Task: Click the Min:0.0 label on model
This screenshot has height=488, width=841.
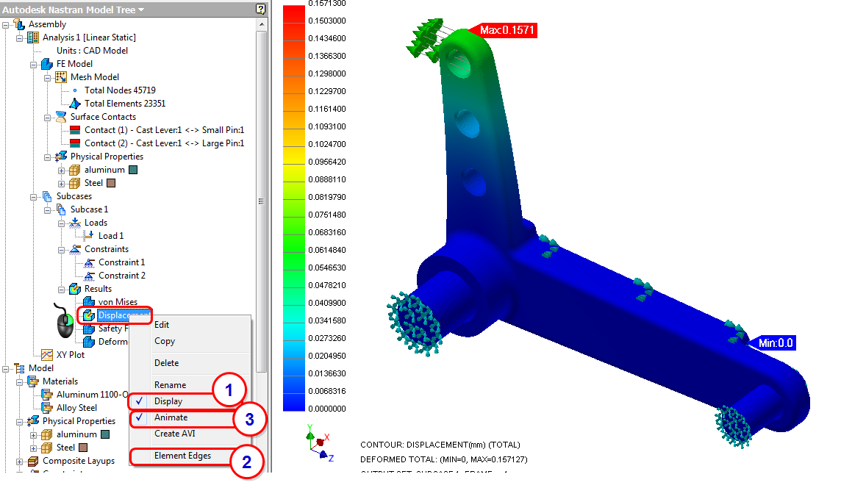Action: (776, 342)
